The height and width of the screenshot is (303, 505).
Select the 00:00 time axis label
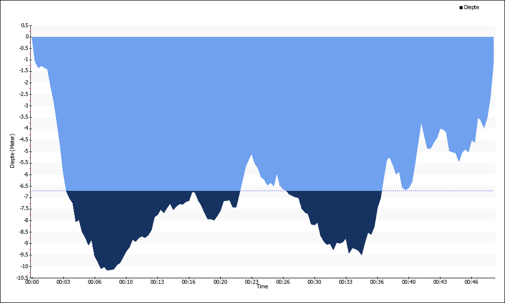pyautogui.click(x=32, y=282)
